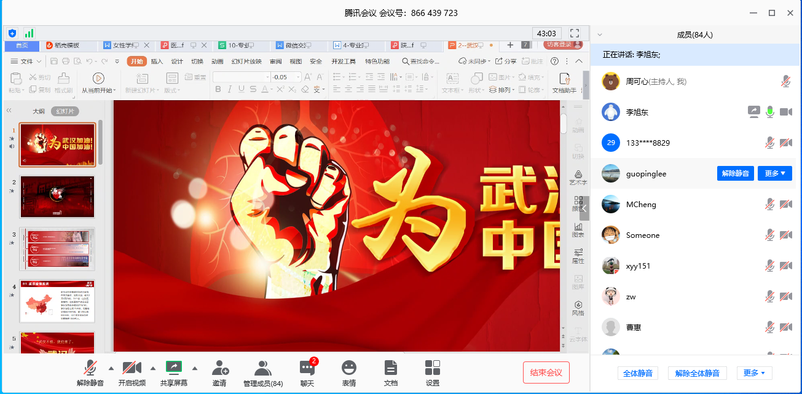Image resolution: width=802 pixels, height=394 pixels.
Task: Open Manage Members (管理成员) tab
Action: [263, 373]
